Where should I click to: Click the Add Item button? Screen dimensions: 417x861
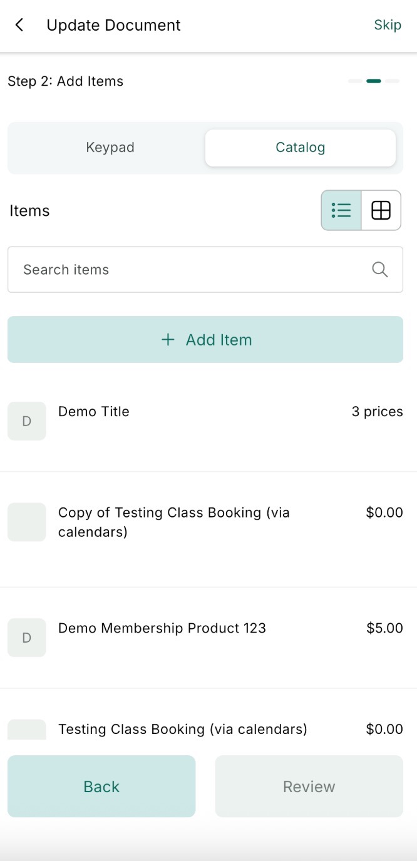[x=205, y=340]
